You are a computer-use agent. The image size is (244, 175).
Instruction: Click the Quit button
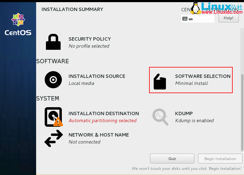tap(172, 159)
